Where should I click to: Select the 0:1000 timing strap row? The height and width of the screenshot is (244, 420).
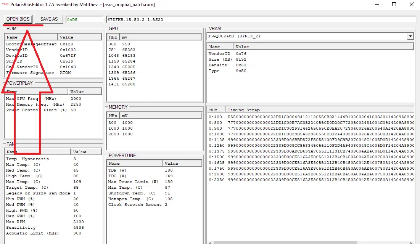point(311,134)
